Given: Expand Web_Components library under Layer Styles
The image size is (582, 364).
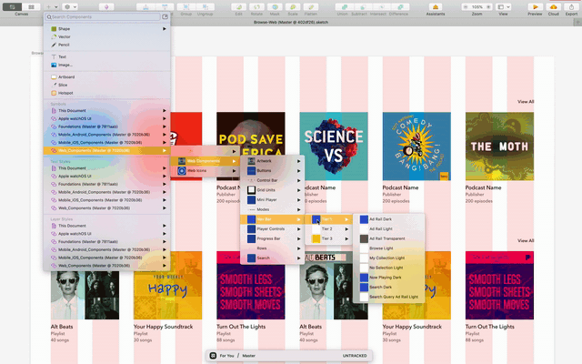Looking at the screenshot, I should [x=107, y=266].
